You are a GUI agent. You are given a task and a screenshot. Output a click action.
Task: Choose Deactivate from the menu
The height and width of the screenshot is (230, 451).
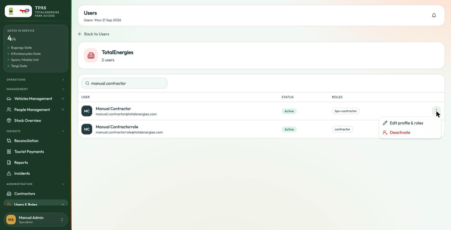[x=410, y=132]
